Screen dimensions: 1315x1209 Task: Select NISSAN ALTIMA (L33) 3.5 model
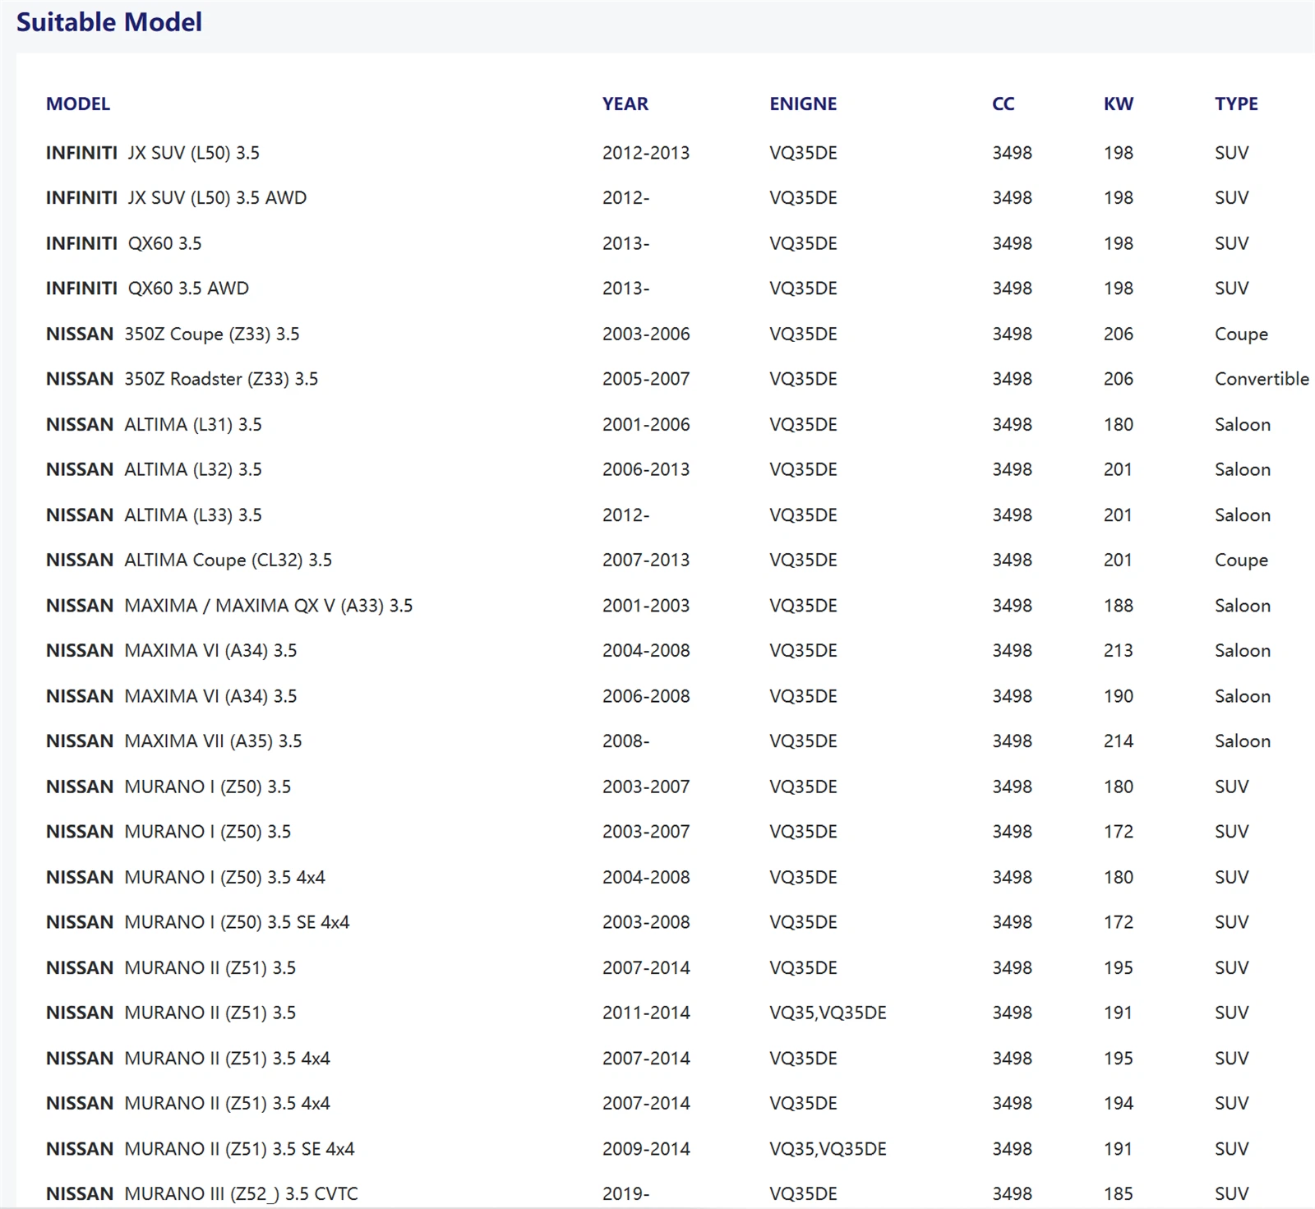(x=154, y=515)
